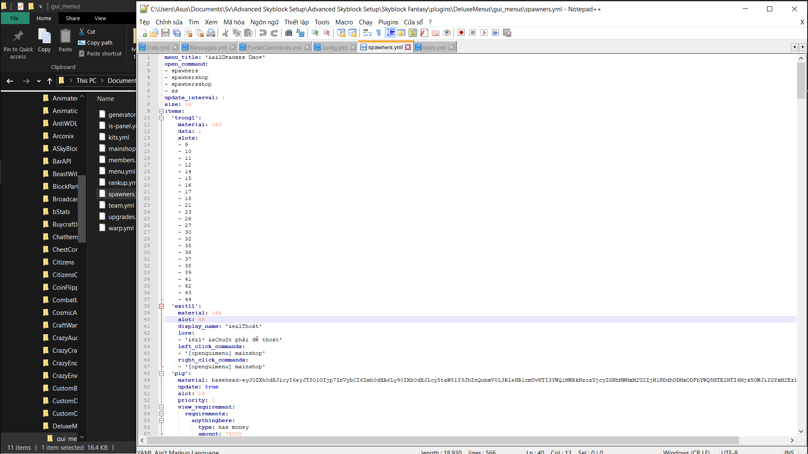Click the horizontal scrollbar thumb in editor
808x454 pixels.
[x=442, y=440]
